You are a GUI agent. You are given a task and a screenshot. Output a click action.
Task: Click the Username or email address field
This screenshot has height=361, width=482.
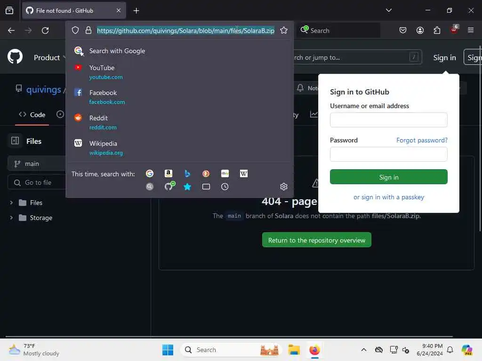(x=388, y=120)
